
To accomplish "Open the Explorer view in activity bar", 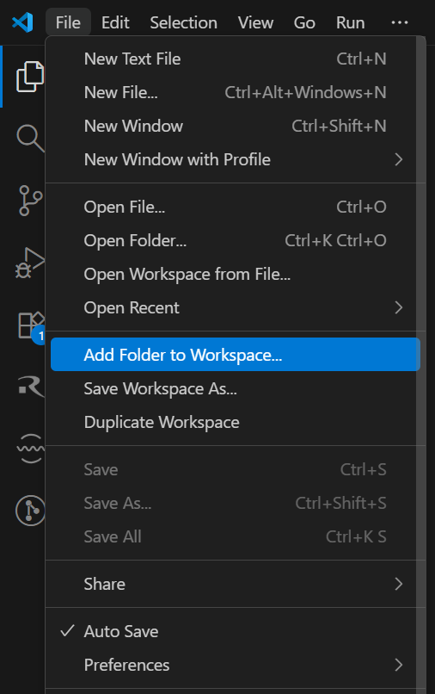I will click(x=29, y=77).
